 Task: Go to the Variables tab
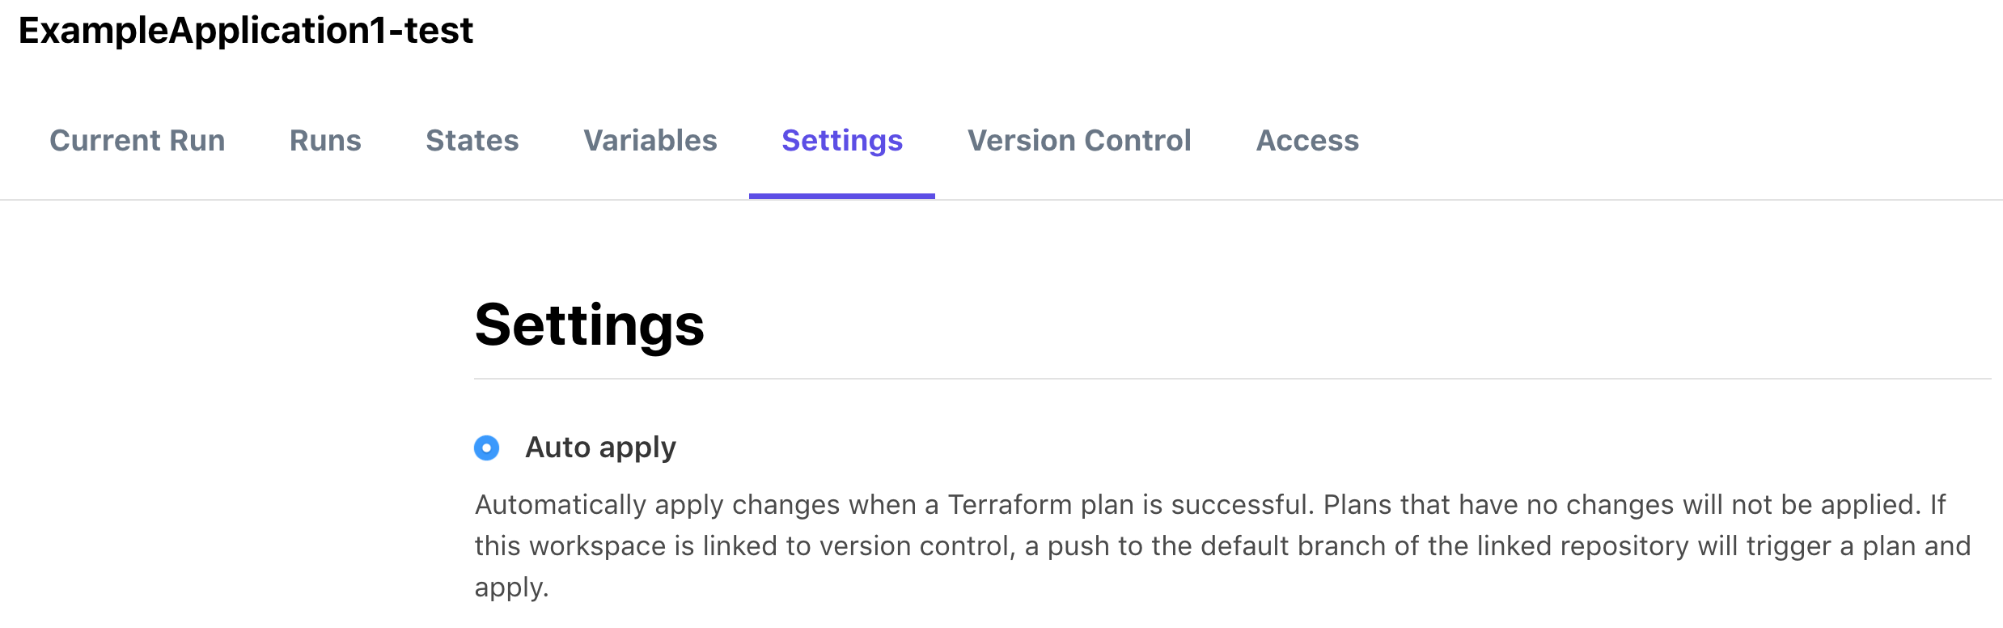click(x=650, y=141)
